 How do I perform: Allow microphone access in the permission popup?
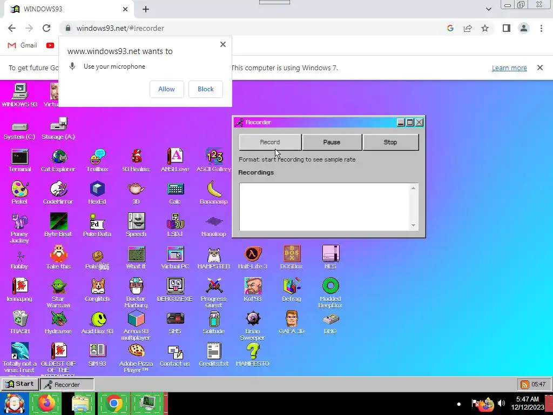pos(166,89)
